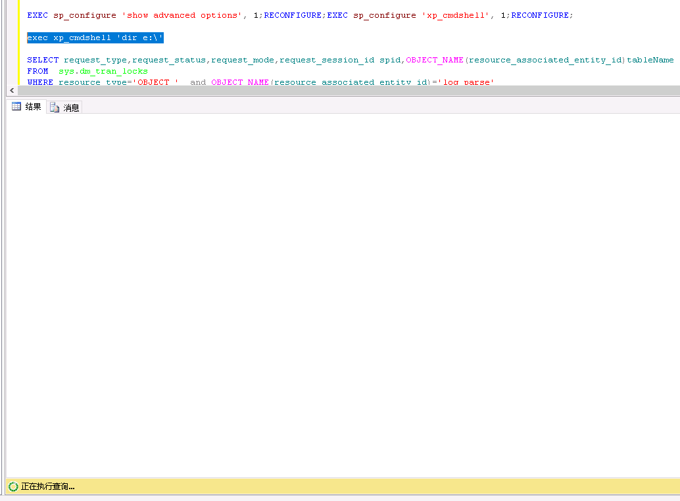680x501 pixels.
Task: Click the highlighted exec xp_cmdshell line
Action: (95, 38)
